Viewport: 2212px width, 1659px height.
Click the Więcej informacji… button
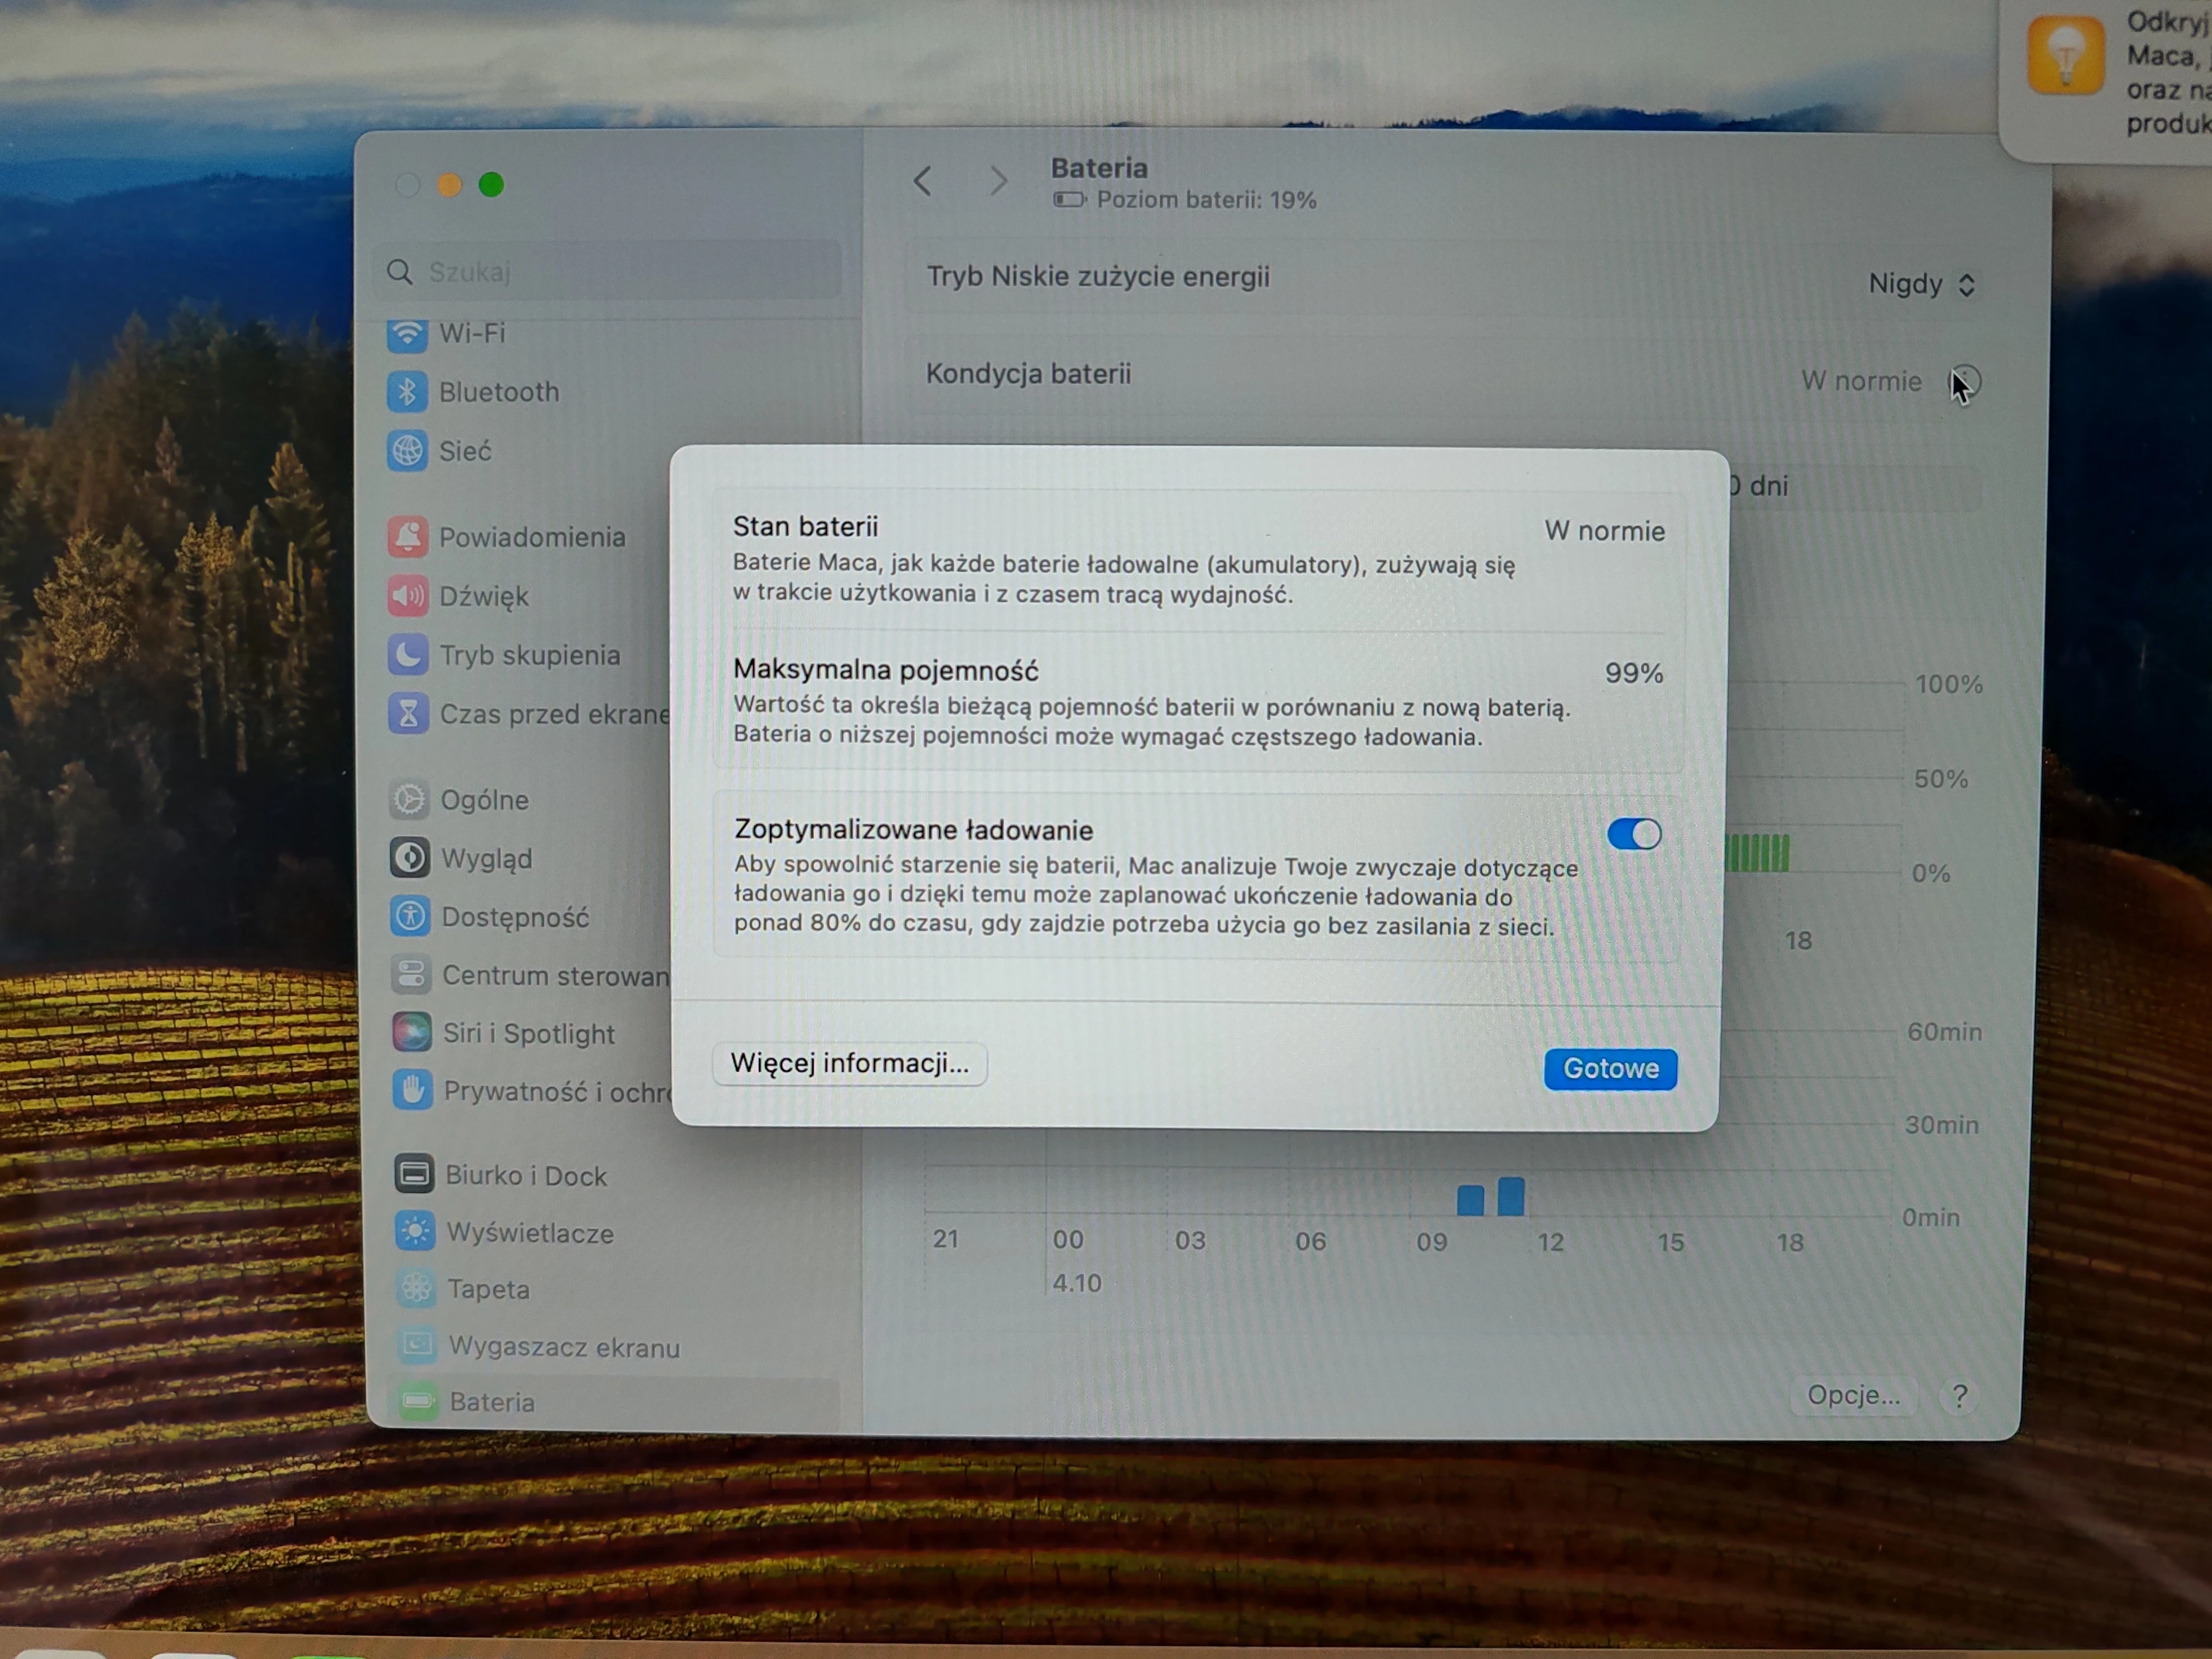[x=849, y=1063]
